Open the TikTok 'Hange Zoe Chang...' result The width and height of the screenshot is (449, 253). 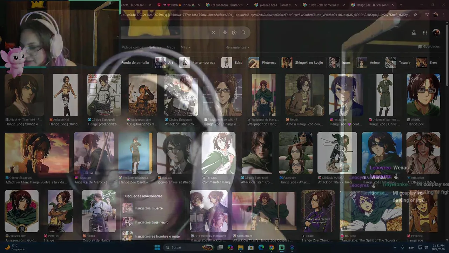[318, 211]
